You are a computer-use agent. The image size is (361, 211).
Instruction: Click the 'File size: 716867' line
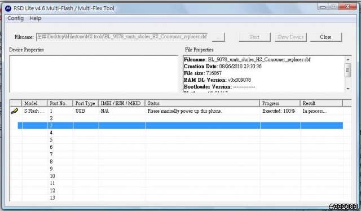click(x=202, y=73)
